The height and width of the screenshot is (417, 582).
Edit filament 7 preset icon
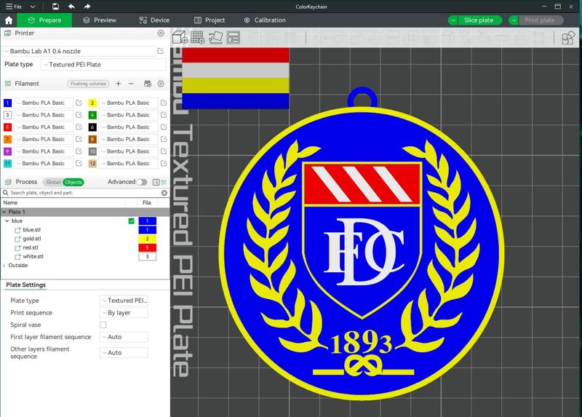[79, 139]
